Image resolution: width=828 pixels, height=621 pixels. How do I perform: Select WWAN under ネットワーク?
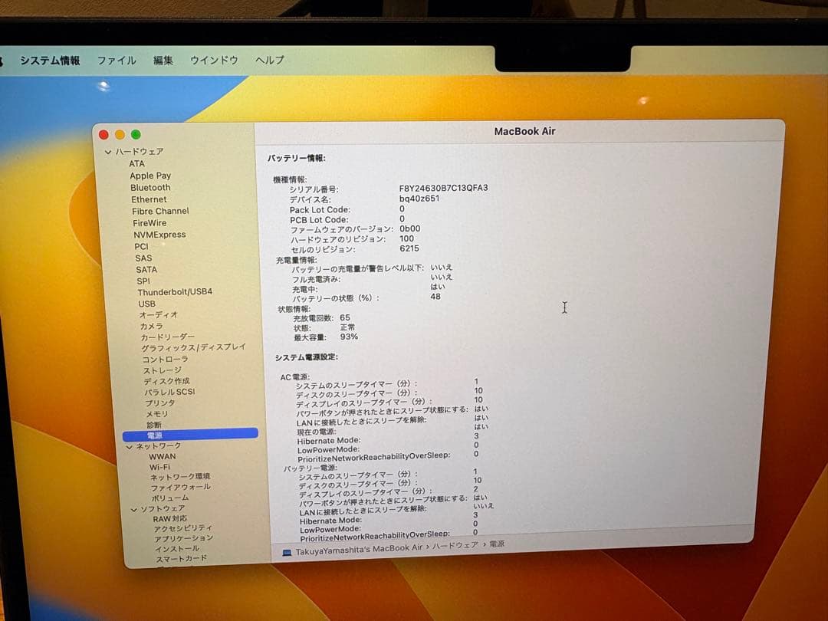point(162,457)
